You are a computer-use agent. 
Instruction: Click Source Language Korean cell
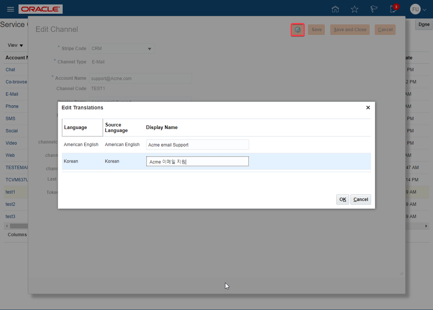(112, 161)
